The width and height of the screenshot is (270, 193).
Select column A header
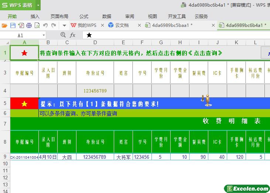24,42
